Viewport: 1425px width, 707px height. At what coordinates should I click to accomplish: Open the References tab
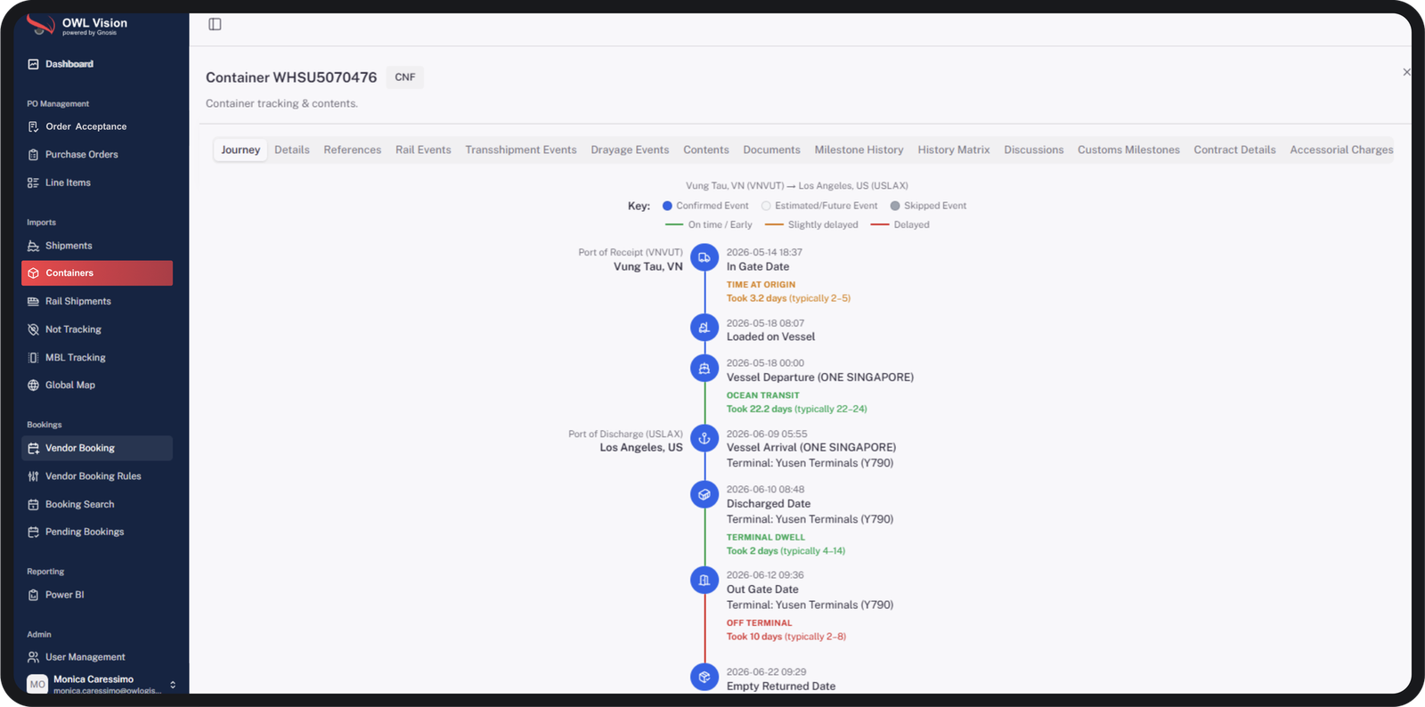(x=353, y=150)
